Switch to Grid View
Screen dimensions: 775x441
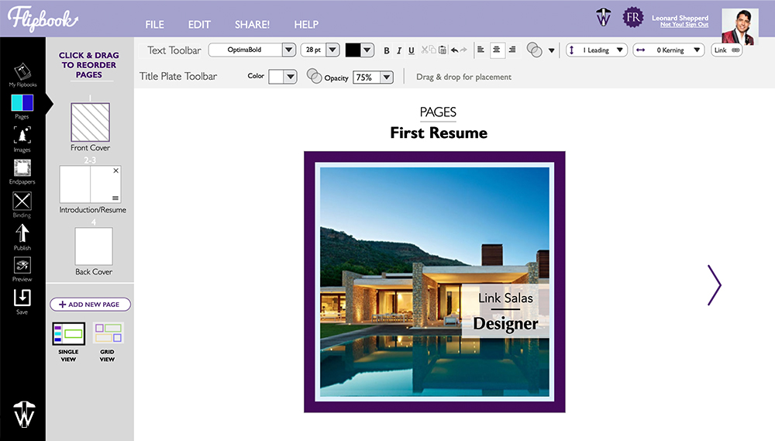(108, 342)
